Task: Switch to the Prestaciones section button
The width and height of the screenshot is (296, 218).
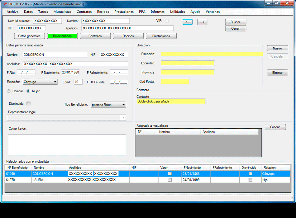Action: tap(161, 36)
